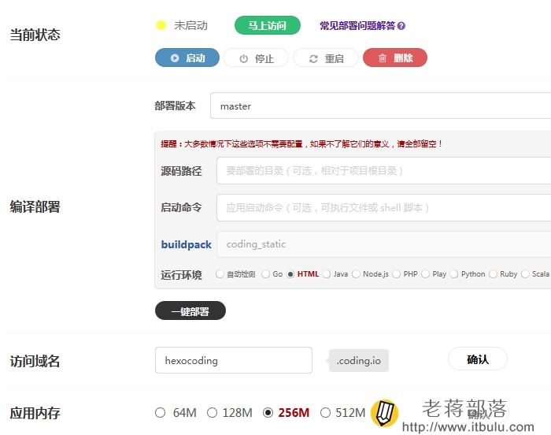
Task: Click the 一键部署 deploy button
Action: (x=190, y=310)
